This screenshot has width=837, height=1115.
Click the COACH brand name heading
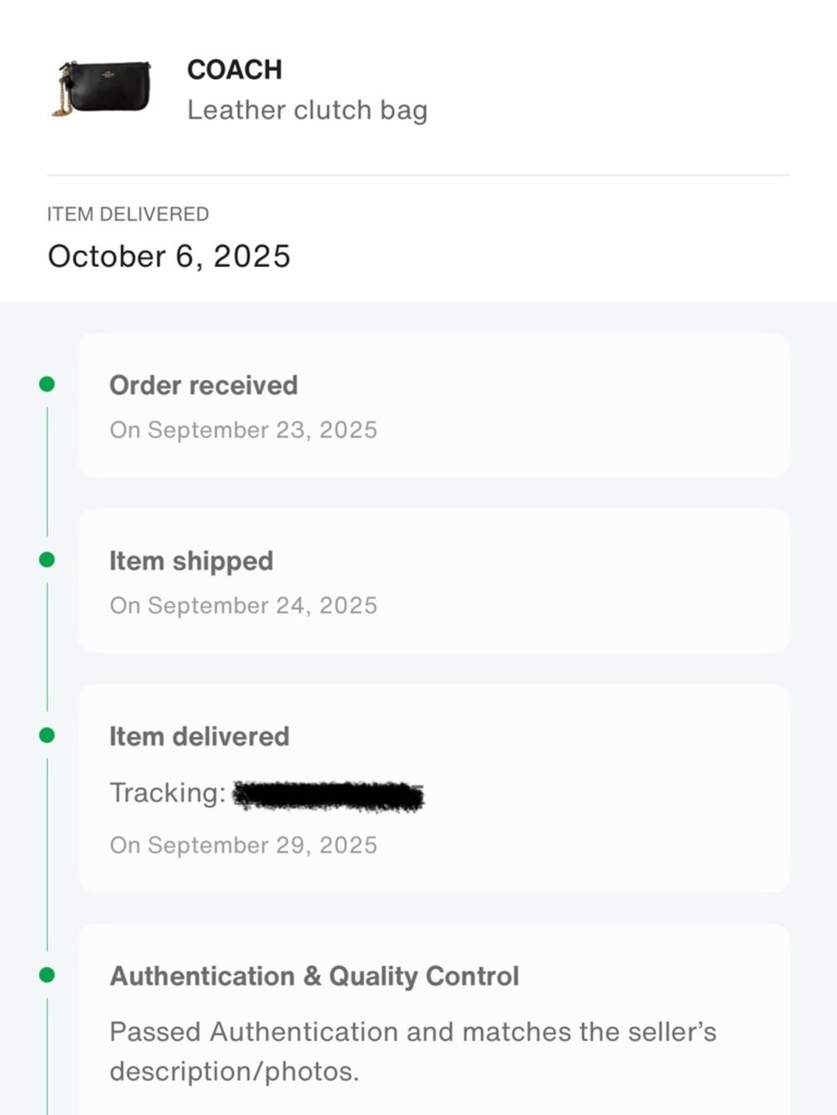pyautogui.click(x=234, y=69)
